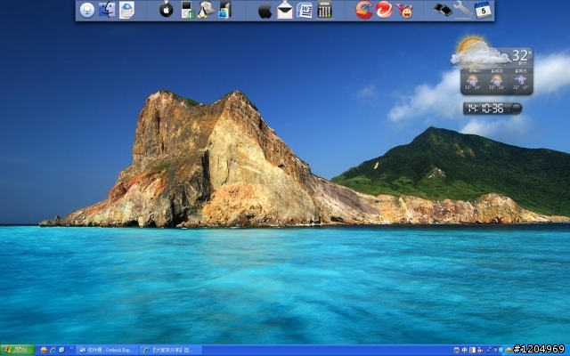Viewport: 570px width, 356px height.
Task: Open the calculator dock icon
Action: click(x=324, y=10)
